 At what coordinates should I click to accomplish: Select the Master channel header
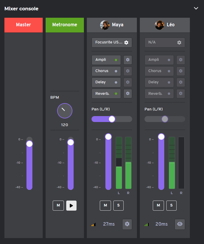[24, 25]
